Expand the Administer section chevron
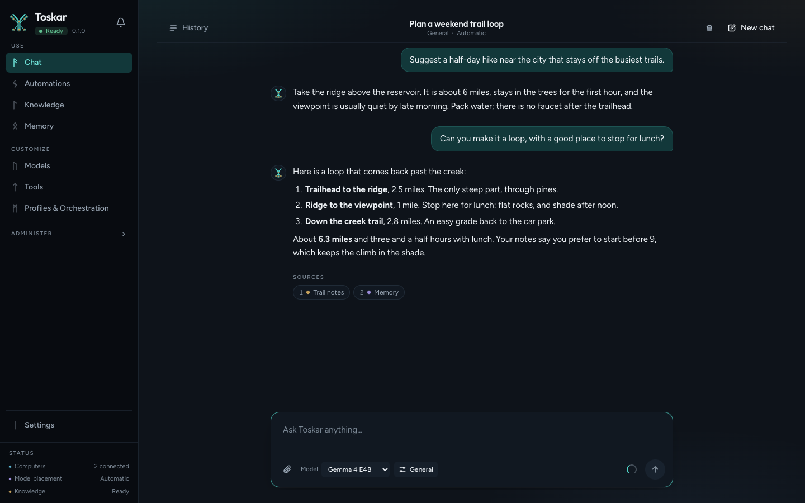The height and width of the screenshot is (503, 805). coord(124,234)
